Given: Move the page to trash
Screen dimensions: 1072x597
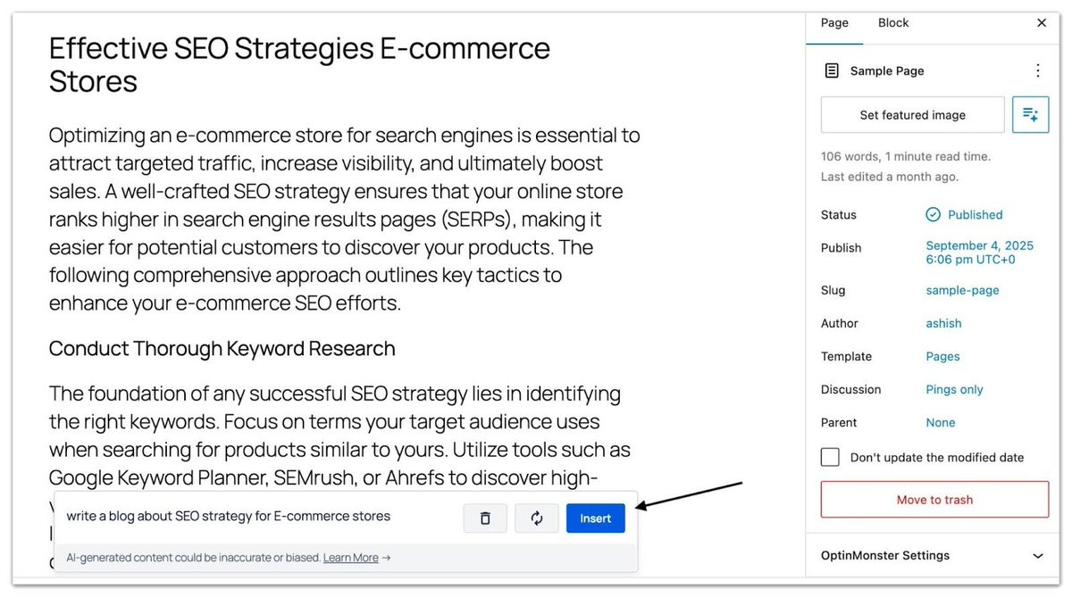Looking at the screenshot, I should (x=934, y=500).
